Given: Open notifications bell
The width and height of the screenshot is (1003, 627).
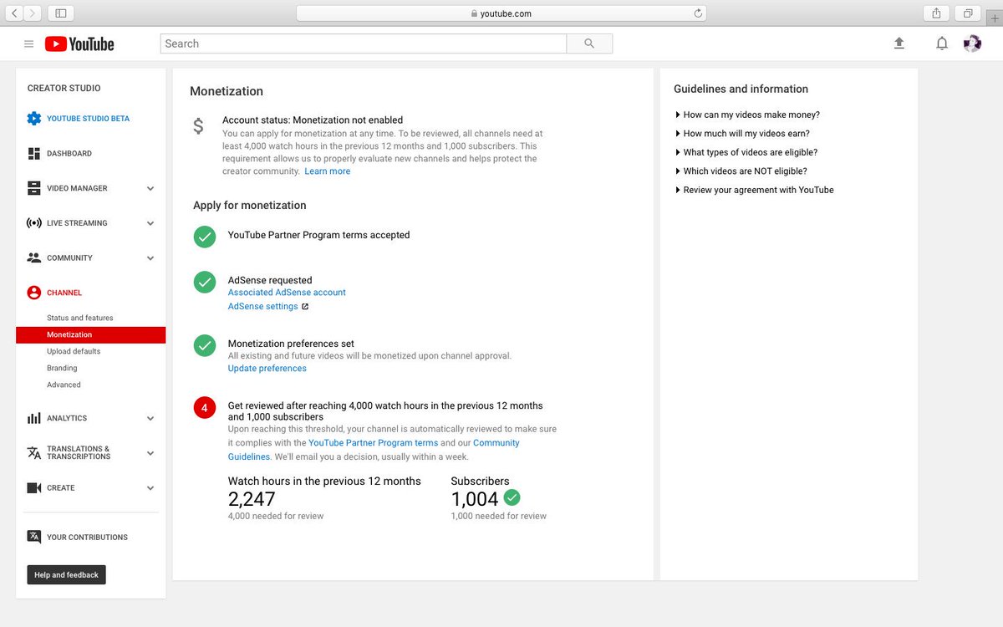Looking at the screenshot, I should (942, 43).
